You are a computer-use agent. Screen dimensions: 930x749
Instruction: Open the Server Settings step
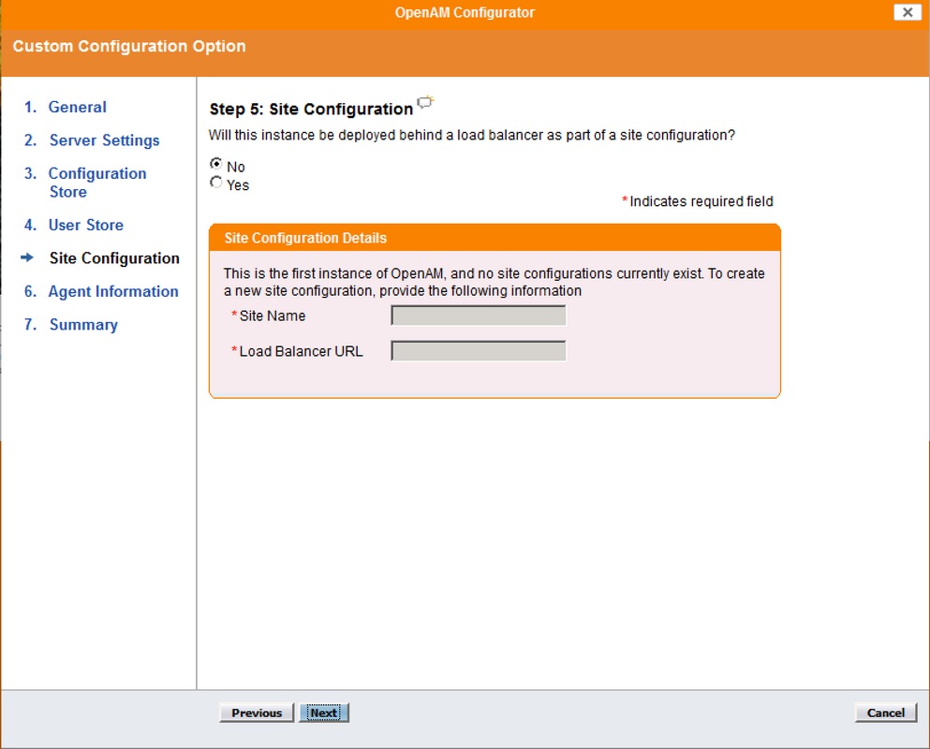(x=103, y=140)
